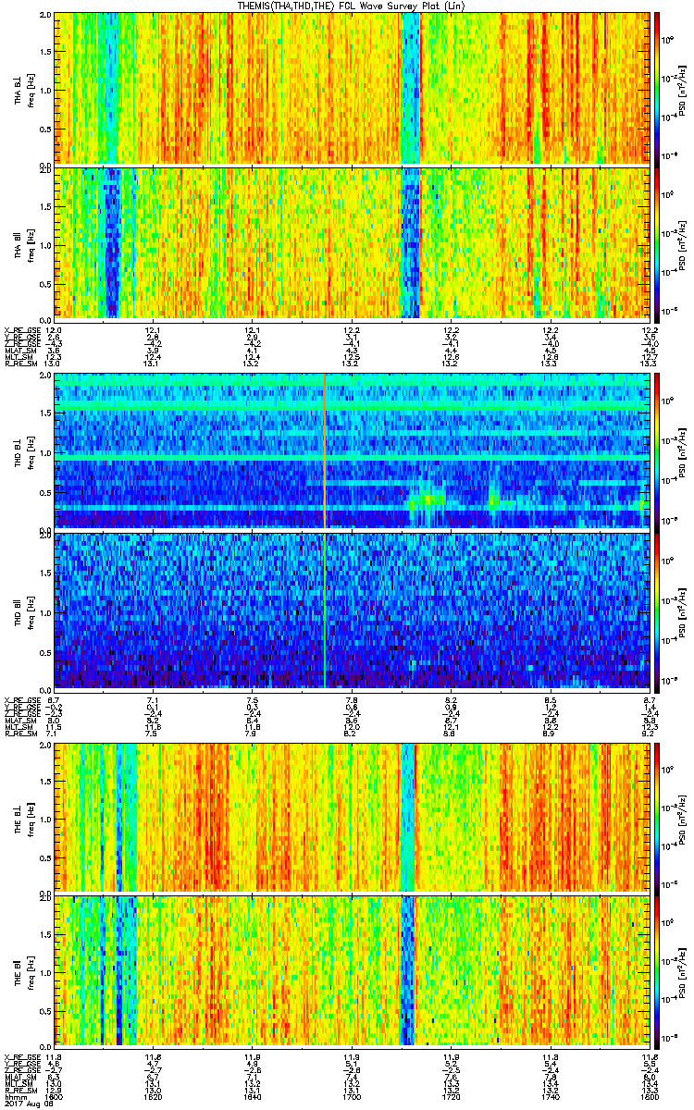The image size is (694, 1110).
Task: Click the orange vertical line in THD B-perpendicular panel
Action: 325,451
